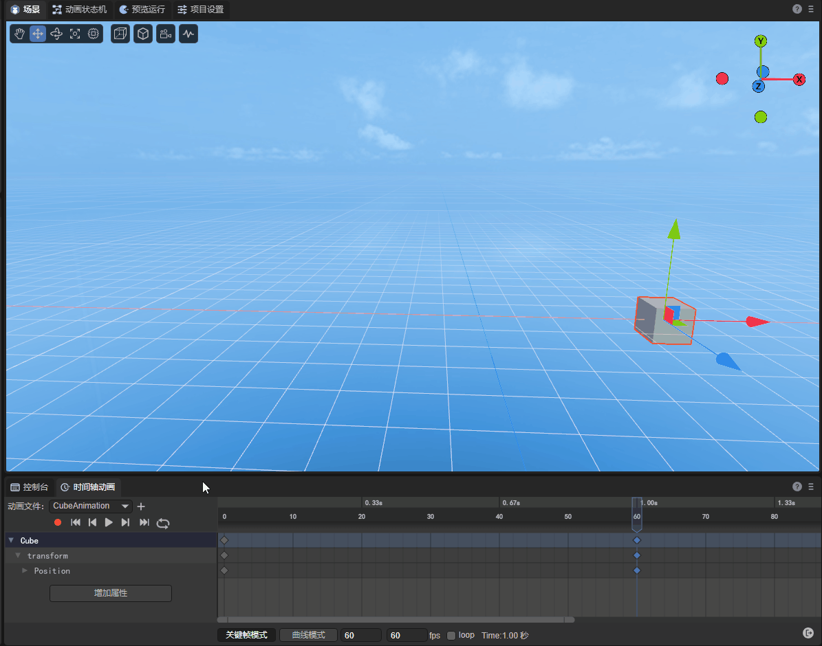Select the rotate tool in scene toolbar
The width and height of the screenshot is (822, 646).
coord(56,34)
